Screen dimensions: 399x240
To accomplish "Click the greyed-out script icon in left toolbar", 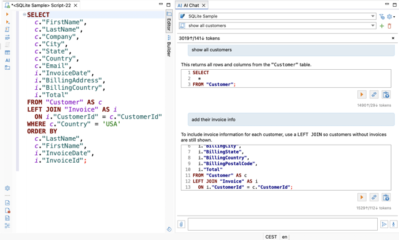I will pyautogui.click(x=7, y=45).
